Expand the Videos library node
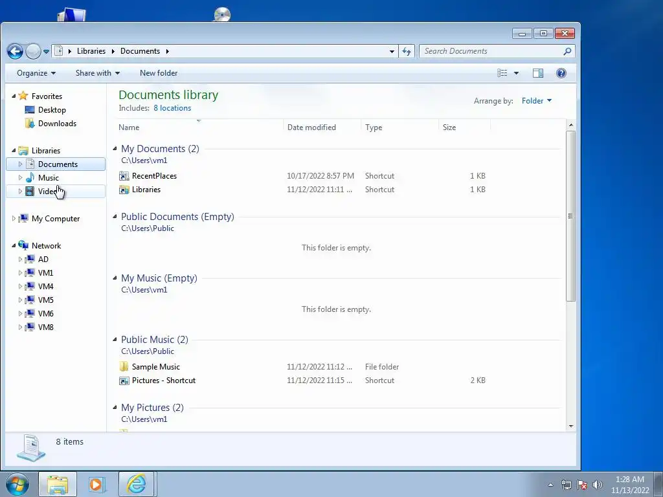Viewport: 663px width, 497px height. click(x=20, y=192)
